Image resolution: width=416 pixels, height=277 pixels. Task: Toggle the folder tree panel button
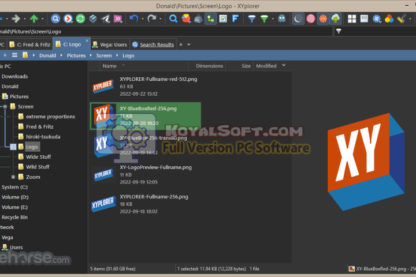pyautogui.click(x=211, y=18)
